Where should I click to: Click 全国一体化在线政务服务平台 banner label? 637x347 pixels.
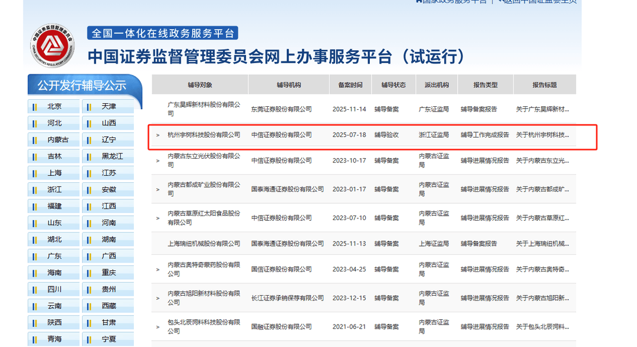(163, 33)
